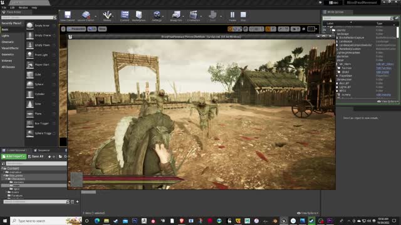Select the Empty Pawn item
Screen dimensions: 401x225
click(41, 45)
